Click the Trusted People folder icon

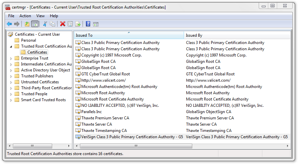pos(17,94)
